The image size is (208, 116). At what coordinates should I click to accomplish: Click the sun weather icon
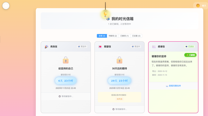click(198, 5)
